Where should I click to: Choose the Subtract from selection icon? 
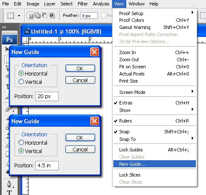coord(44,15)
